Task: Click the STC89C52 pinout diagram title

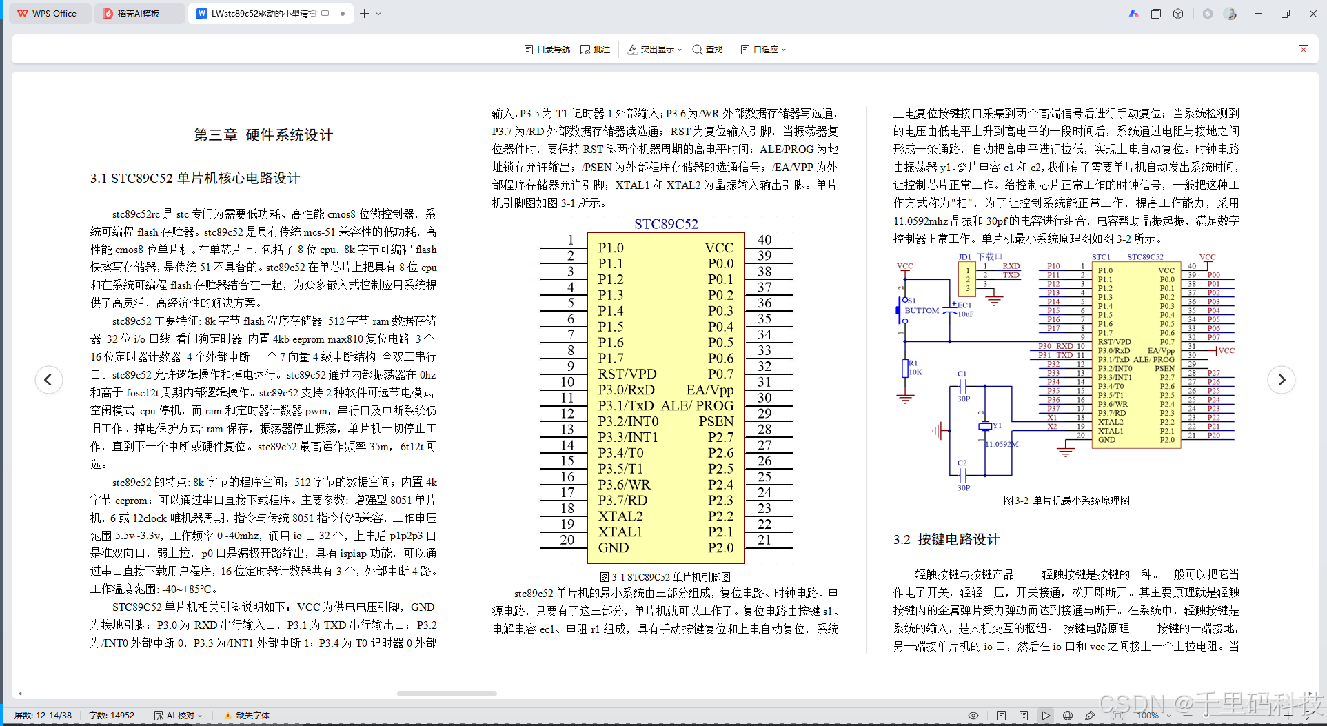Action: coord(666,224)
